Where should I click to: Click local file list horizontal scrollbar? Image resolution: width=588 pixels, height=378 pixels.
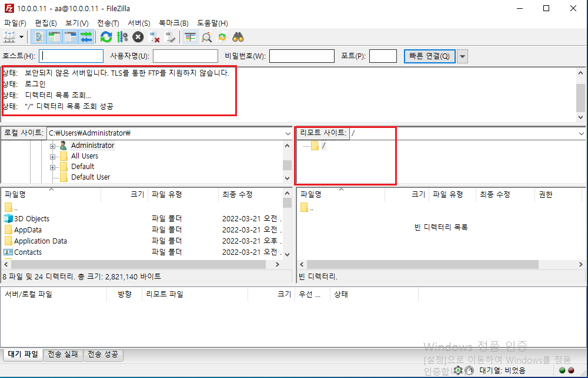[138, 265]
